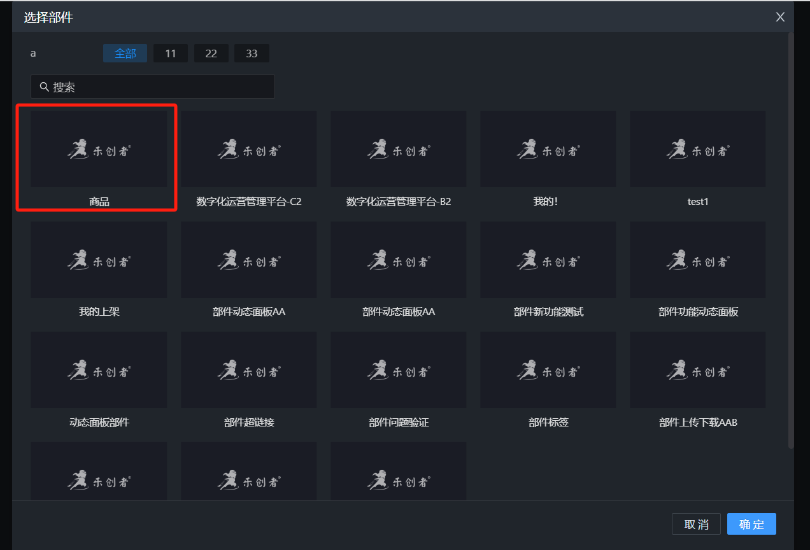This screenshot has height=550, width=810.
Task: Choose the 部件问题验证 component thumbnail
Action: tap(398, 370)
